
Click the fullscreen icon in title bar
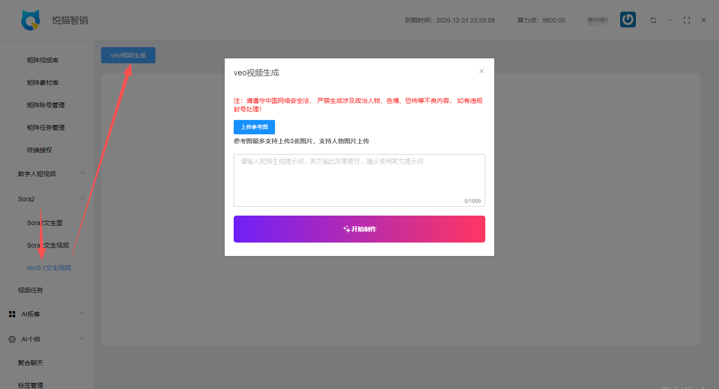[x=687, y=20]
